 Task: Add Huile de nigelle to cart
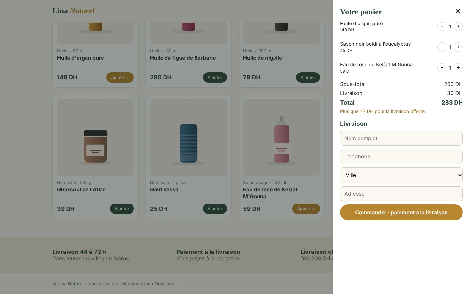[308, 77]
